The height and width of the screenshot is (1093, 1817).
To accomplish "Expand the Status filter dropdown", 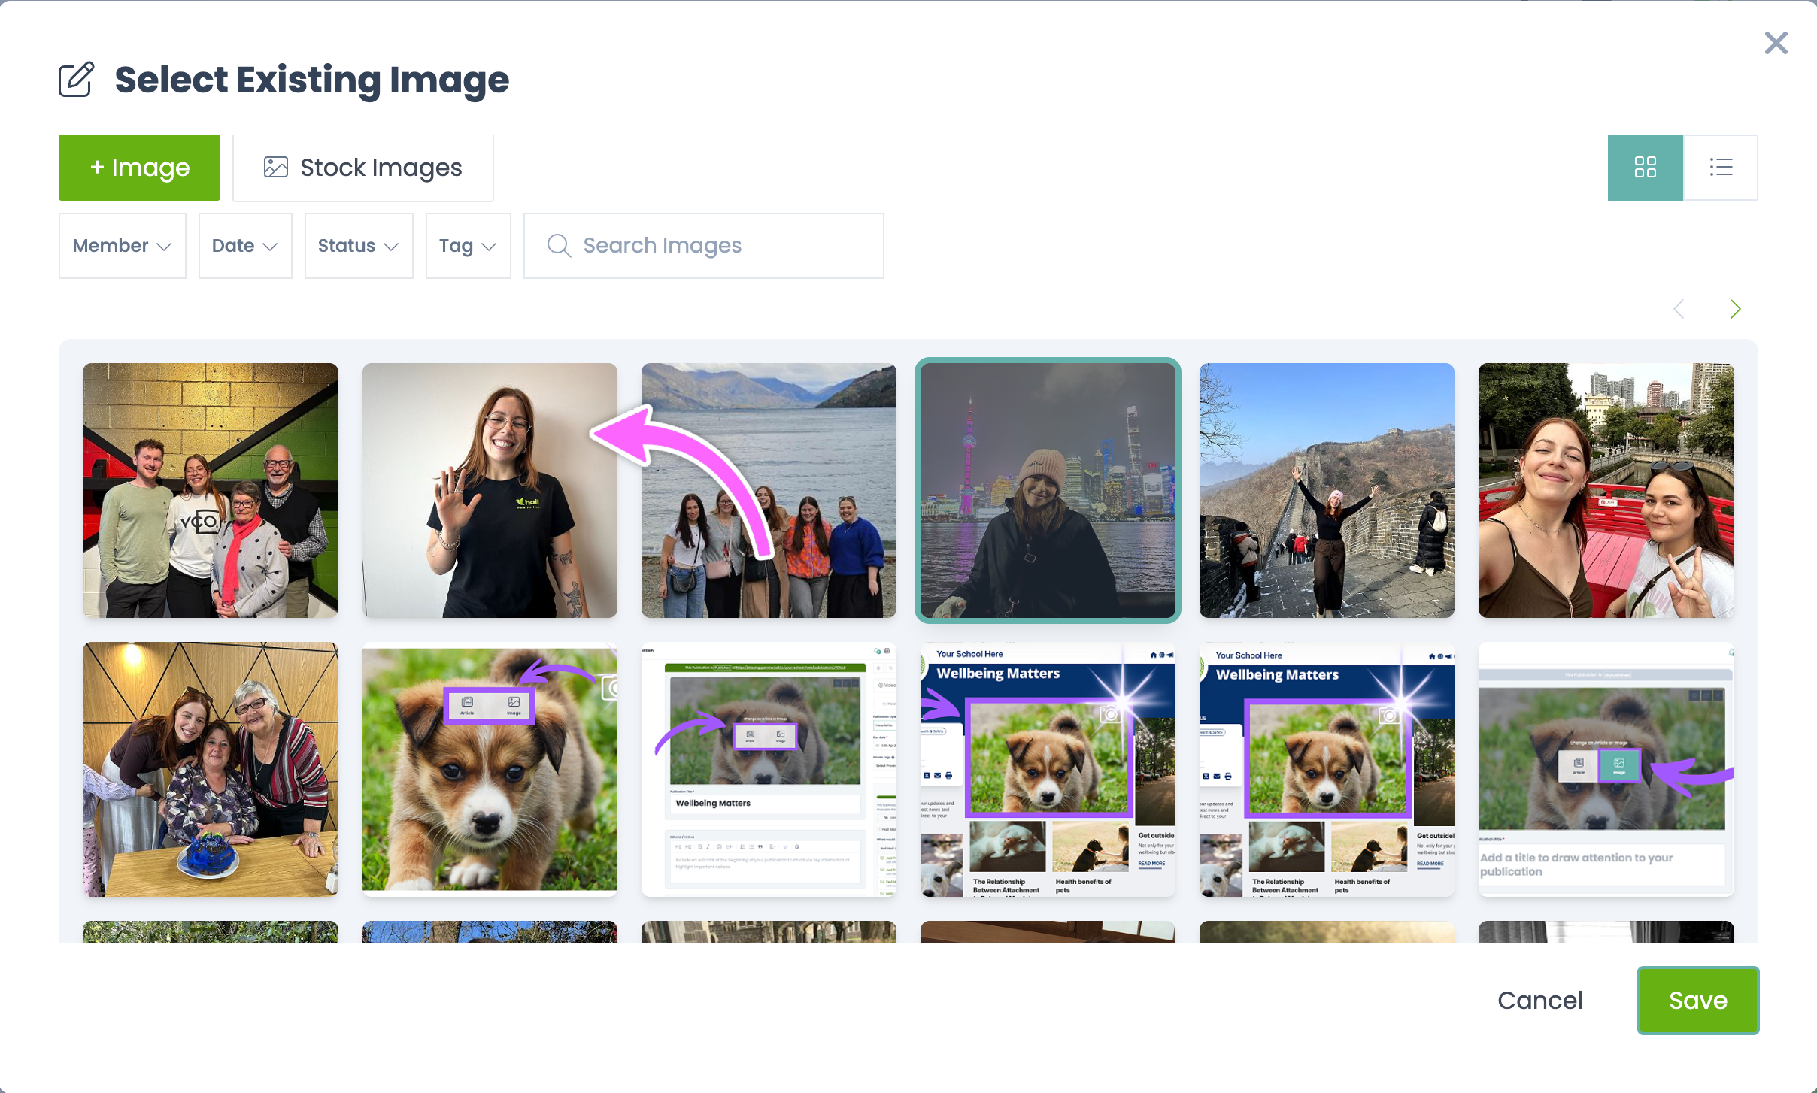I will tap(358, 245).
